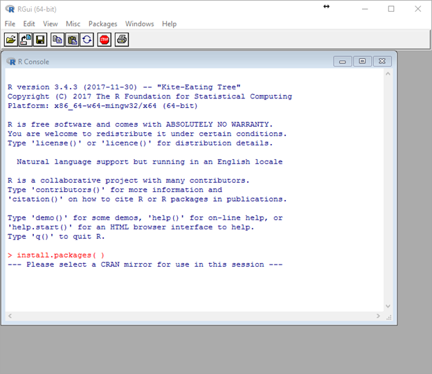Click the Copy and Paste icon
The width and height of the screenshot is (432, 374).
87,39
